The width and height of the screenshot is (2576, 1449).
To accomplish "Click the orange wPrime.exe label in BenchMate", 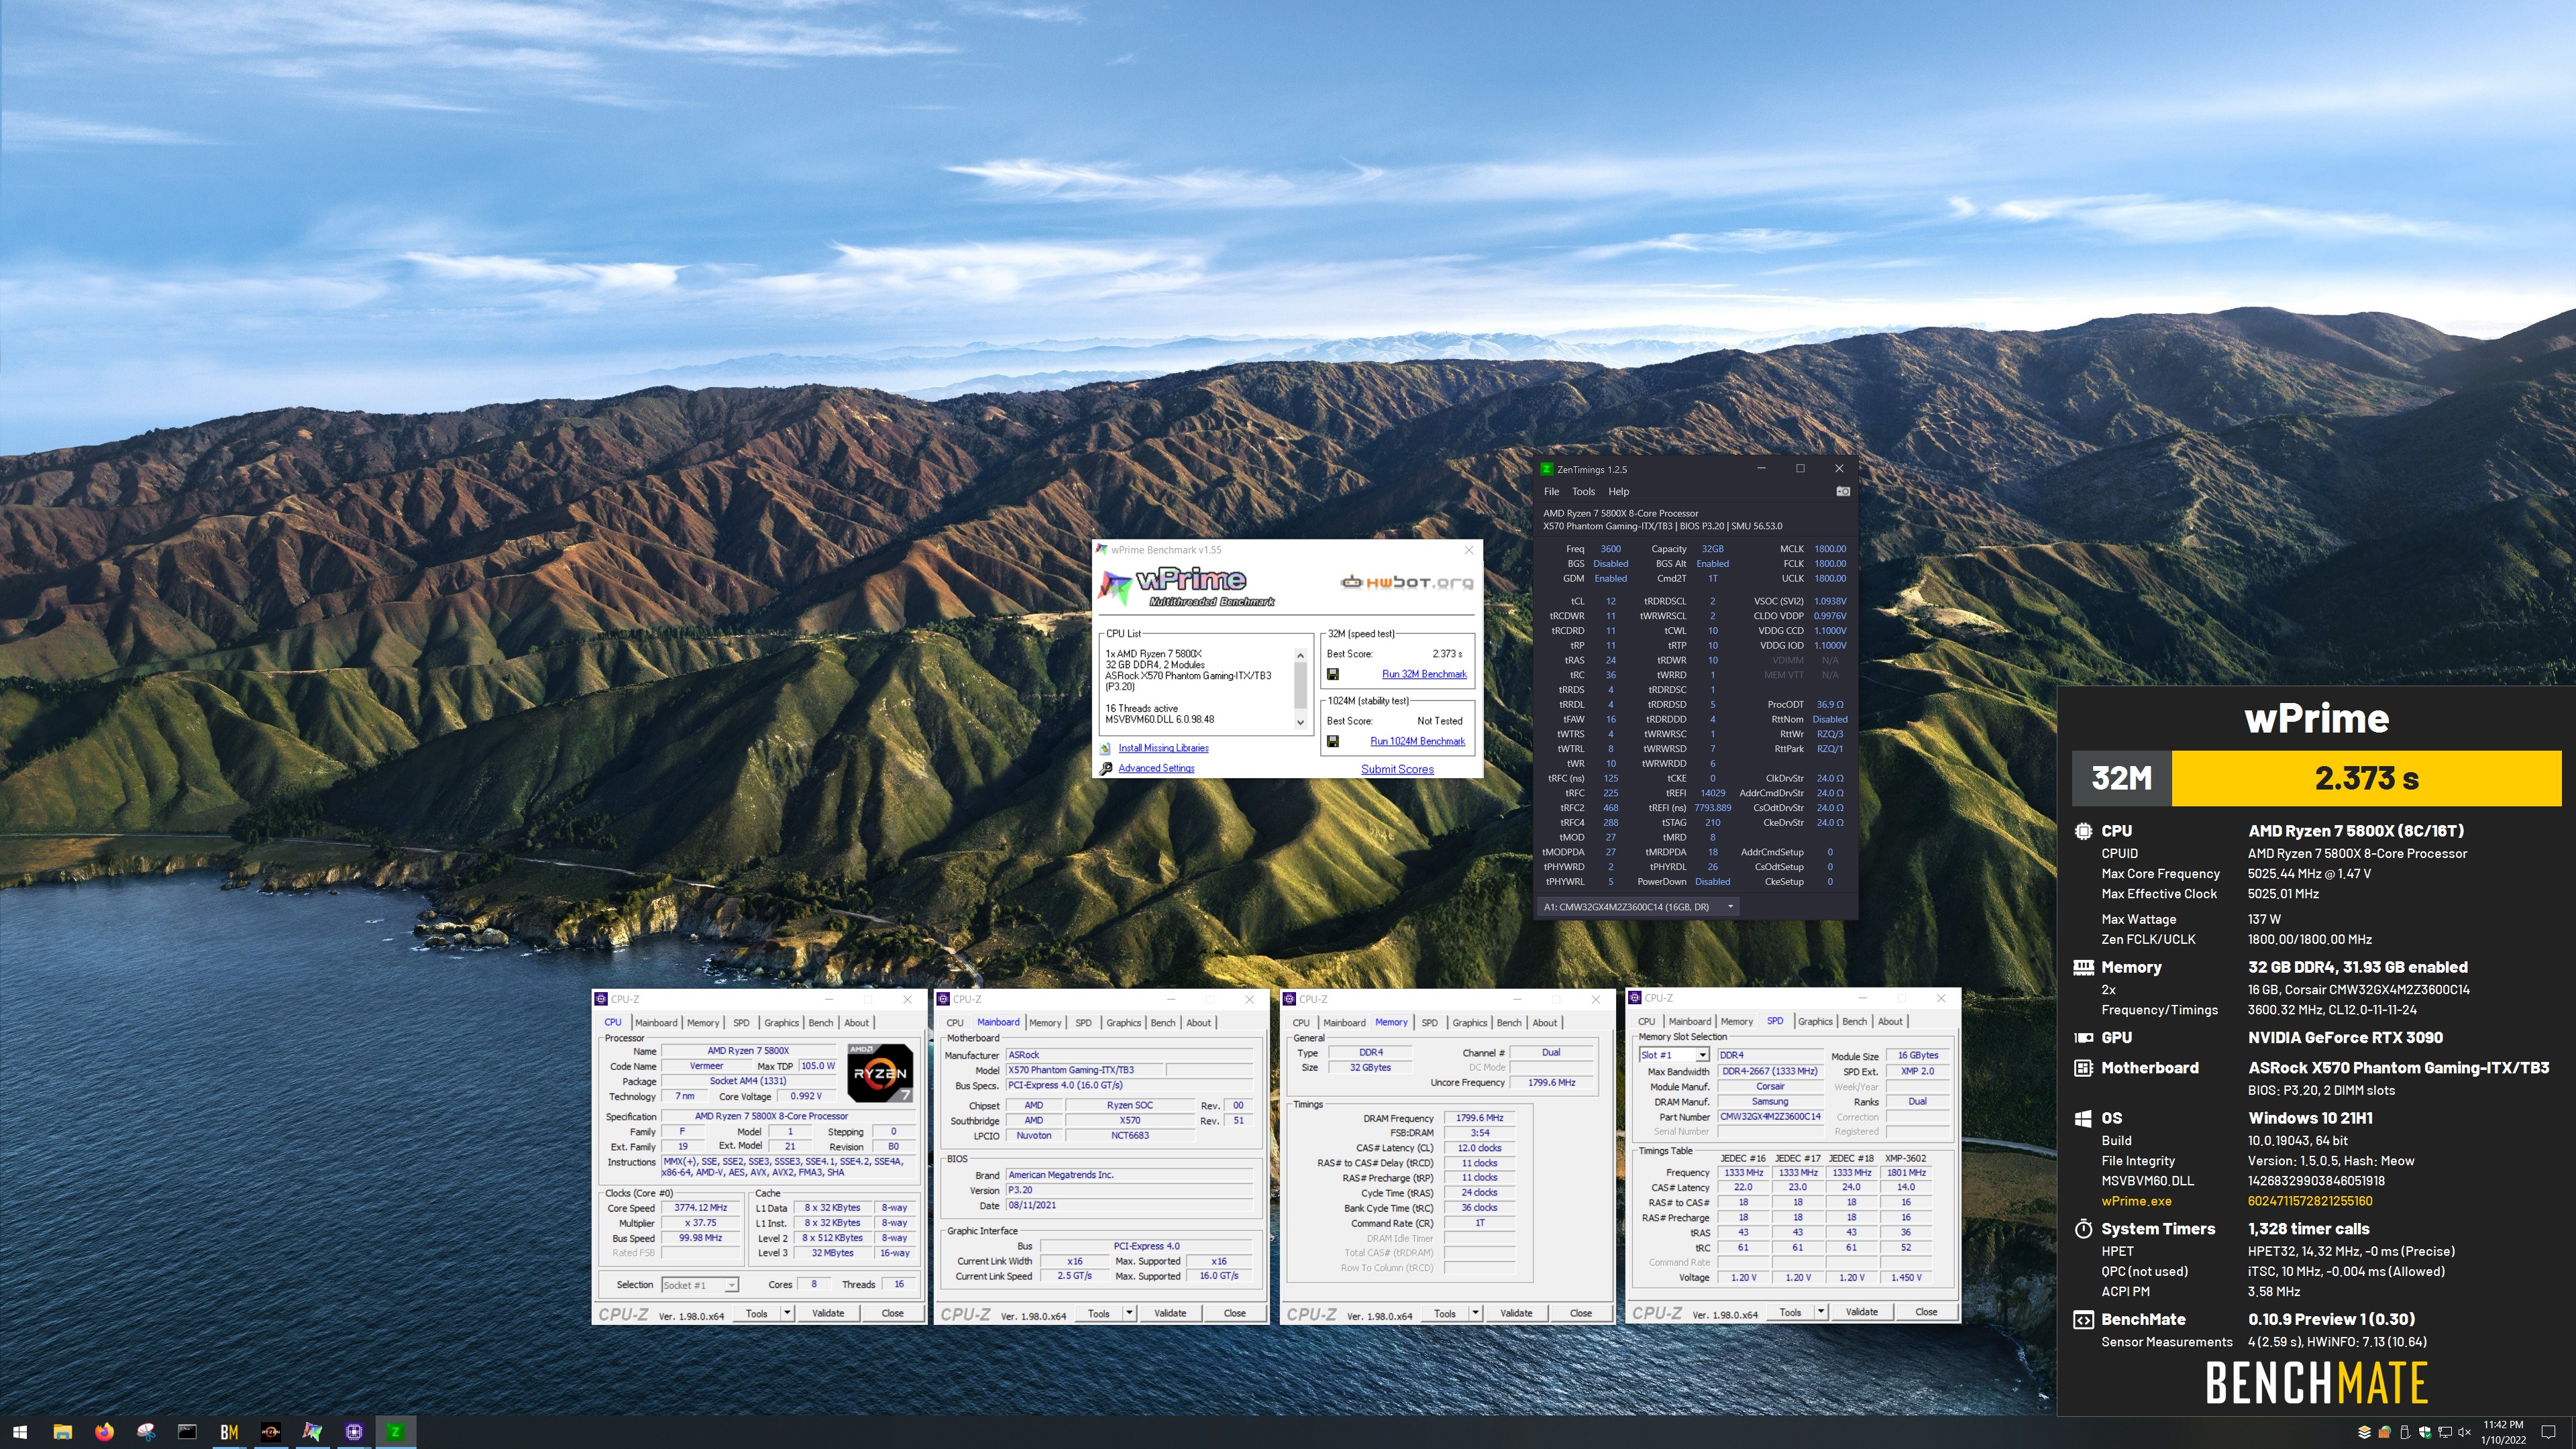I will (x=2136, y=1201).
